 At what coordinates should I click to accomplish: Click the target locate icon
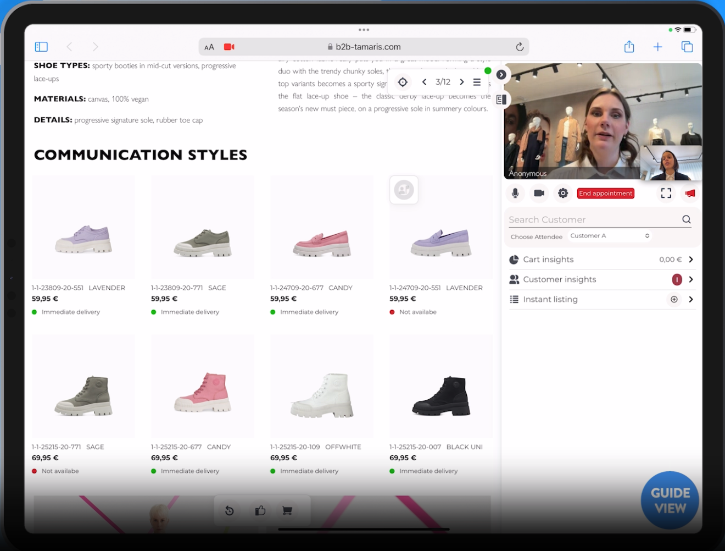[x=403, y=82]
